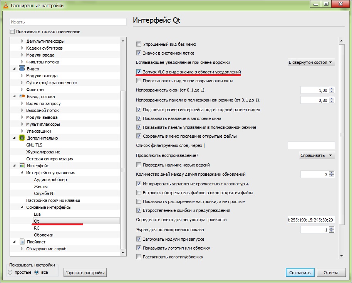352x283 pixels.
Task: Uncheck Запуск VLC в виде значка checkbox
Action: [x=139, y=72]
